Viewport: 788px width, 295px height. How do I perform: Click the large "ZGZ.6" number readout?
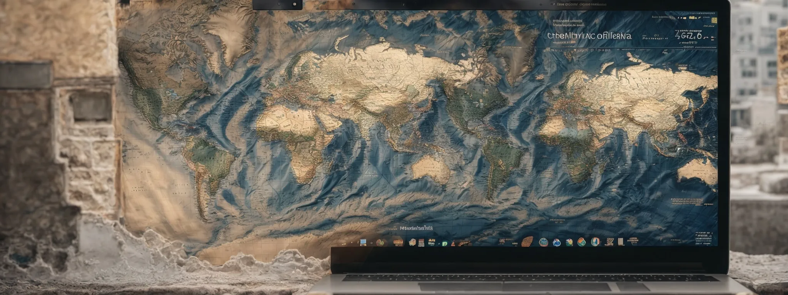[x=688, y=36]
